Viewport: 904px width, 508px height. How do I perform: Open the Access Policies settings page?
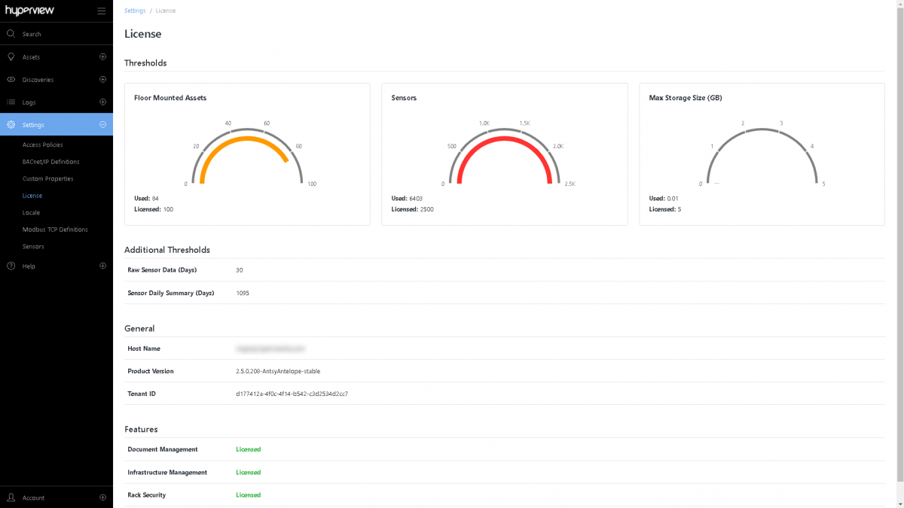point(43,144)
